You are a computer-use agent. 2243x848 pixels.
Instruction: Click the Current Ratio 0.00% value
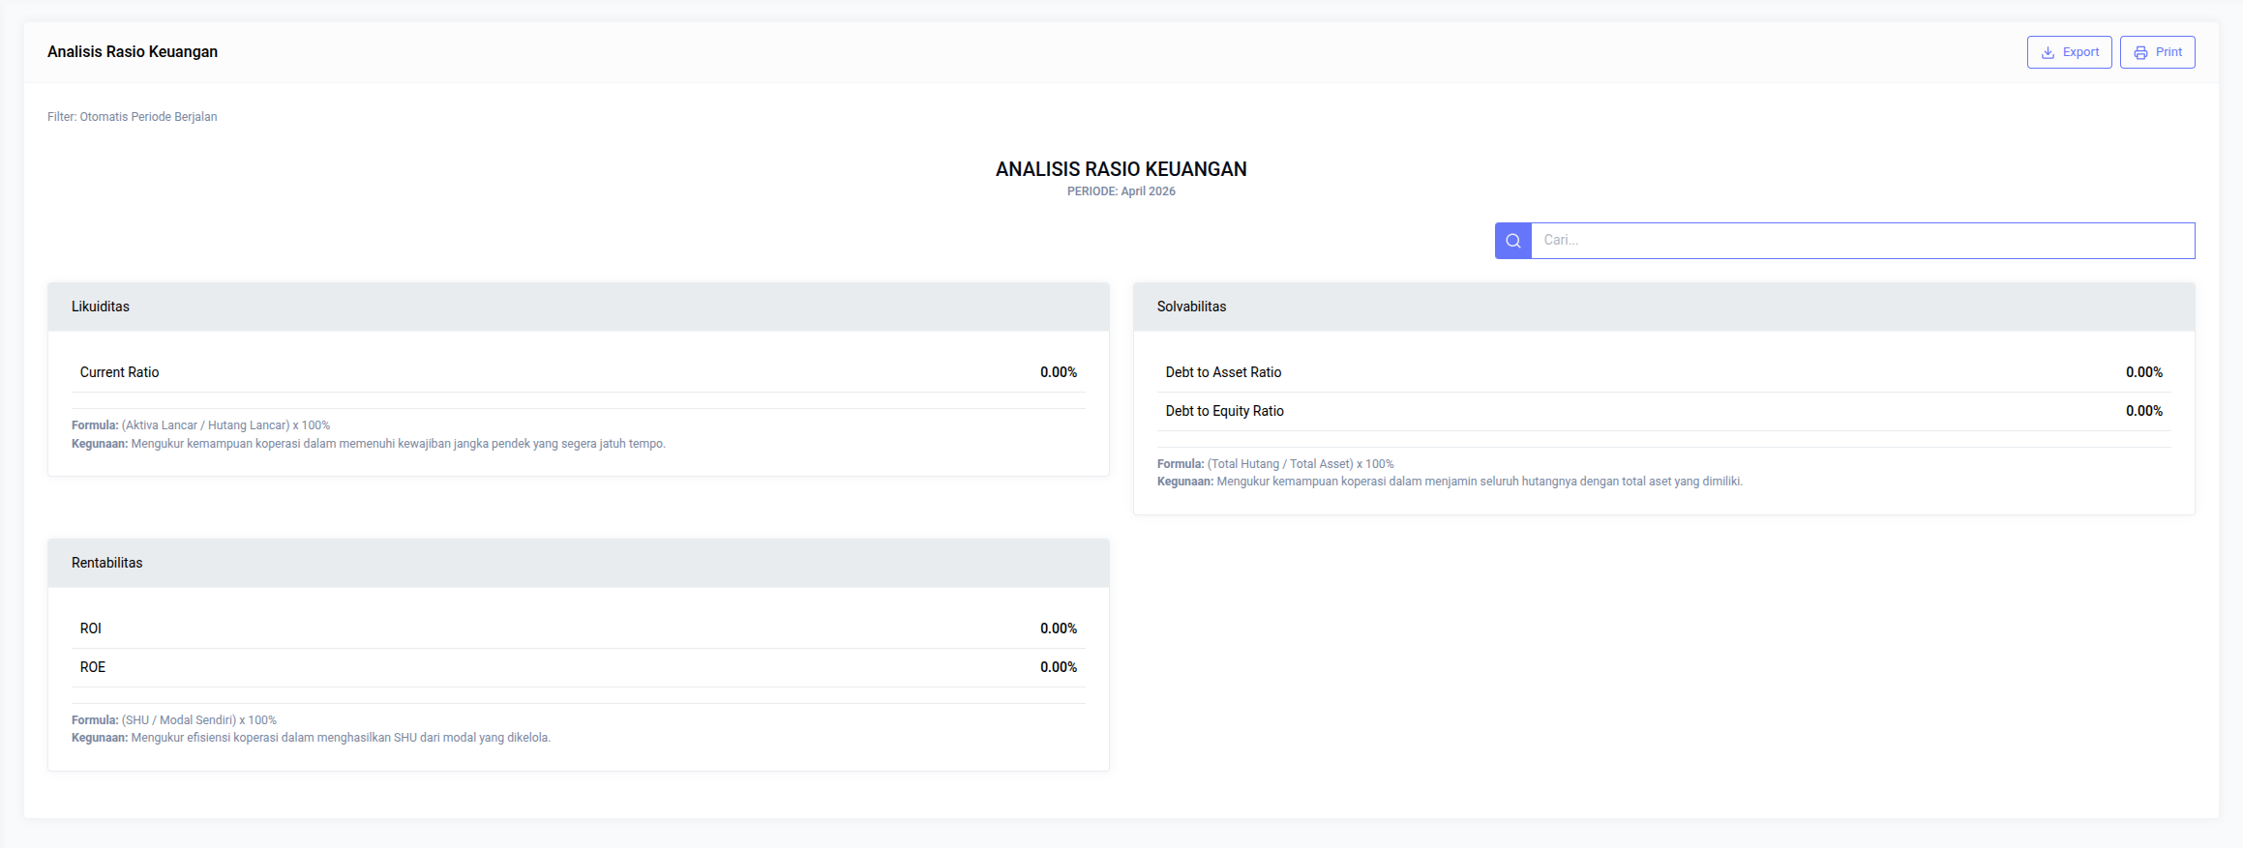(1058, 372)
